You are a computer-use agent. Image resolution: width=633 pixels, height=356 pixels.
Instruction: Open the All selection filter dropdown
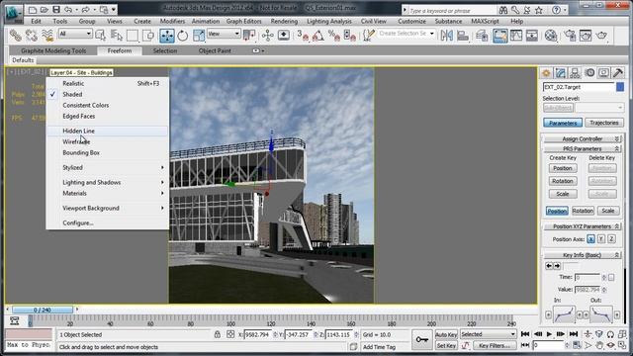(x=75, y=34)
